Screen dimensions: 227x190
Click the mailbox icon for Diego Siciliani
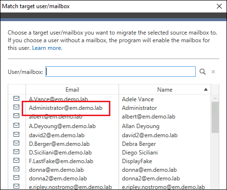pos(16,152)
